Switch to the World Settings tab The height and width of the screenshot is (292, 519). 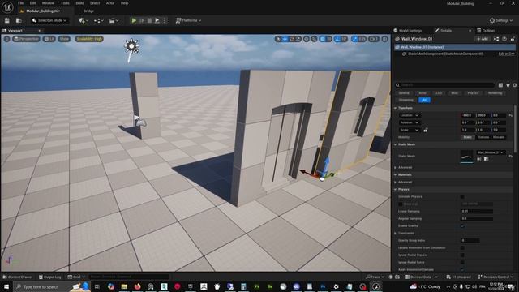[407, 31]
